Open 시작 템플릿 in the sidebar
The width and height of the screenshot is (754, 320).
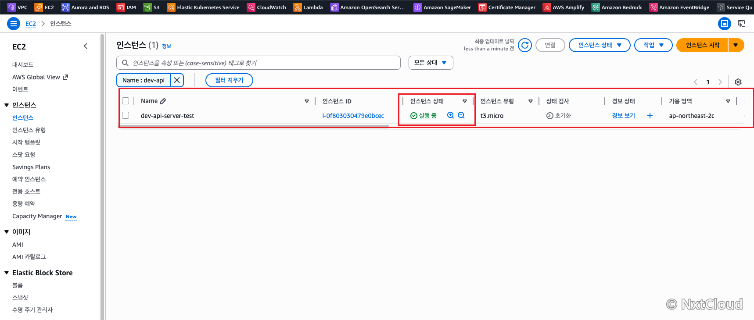pos(26,142)
